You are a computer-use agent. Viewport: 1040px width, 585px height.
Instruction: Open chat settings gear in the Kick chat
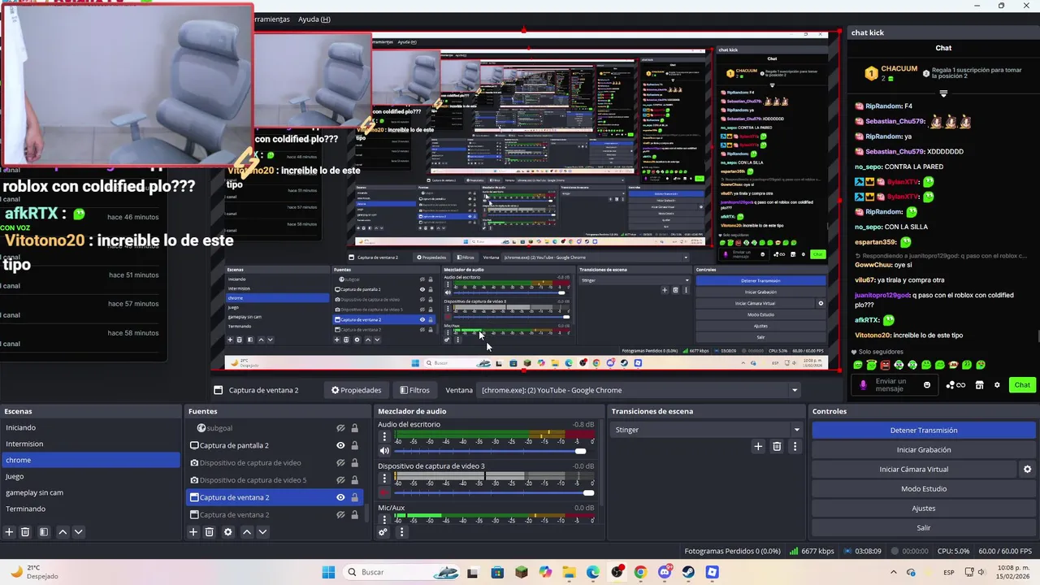[997, 385]
